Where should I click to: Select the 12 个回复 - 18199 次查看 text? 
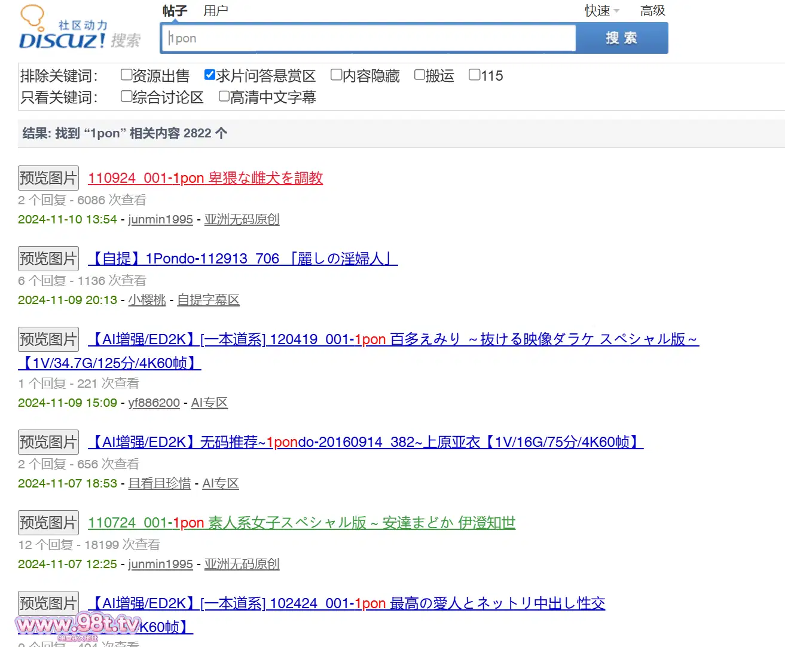click(x=89, y=544)
